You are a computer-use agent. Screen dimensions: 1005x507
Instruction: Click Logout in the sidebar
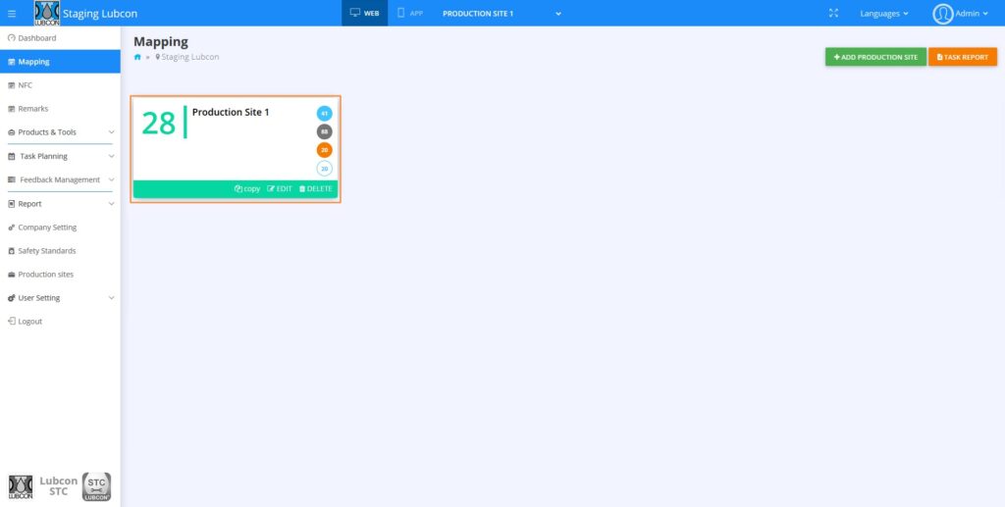tap(60, 322)
